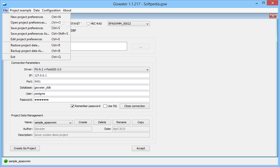Click the Port field 5431

(92, 81)
